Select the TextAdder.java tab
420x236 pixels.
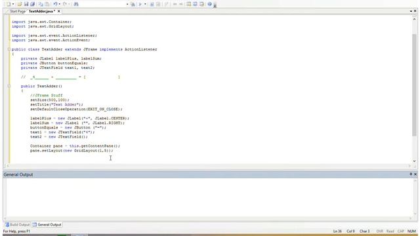tap(41, 11)
